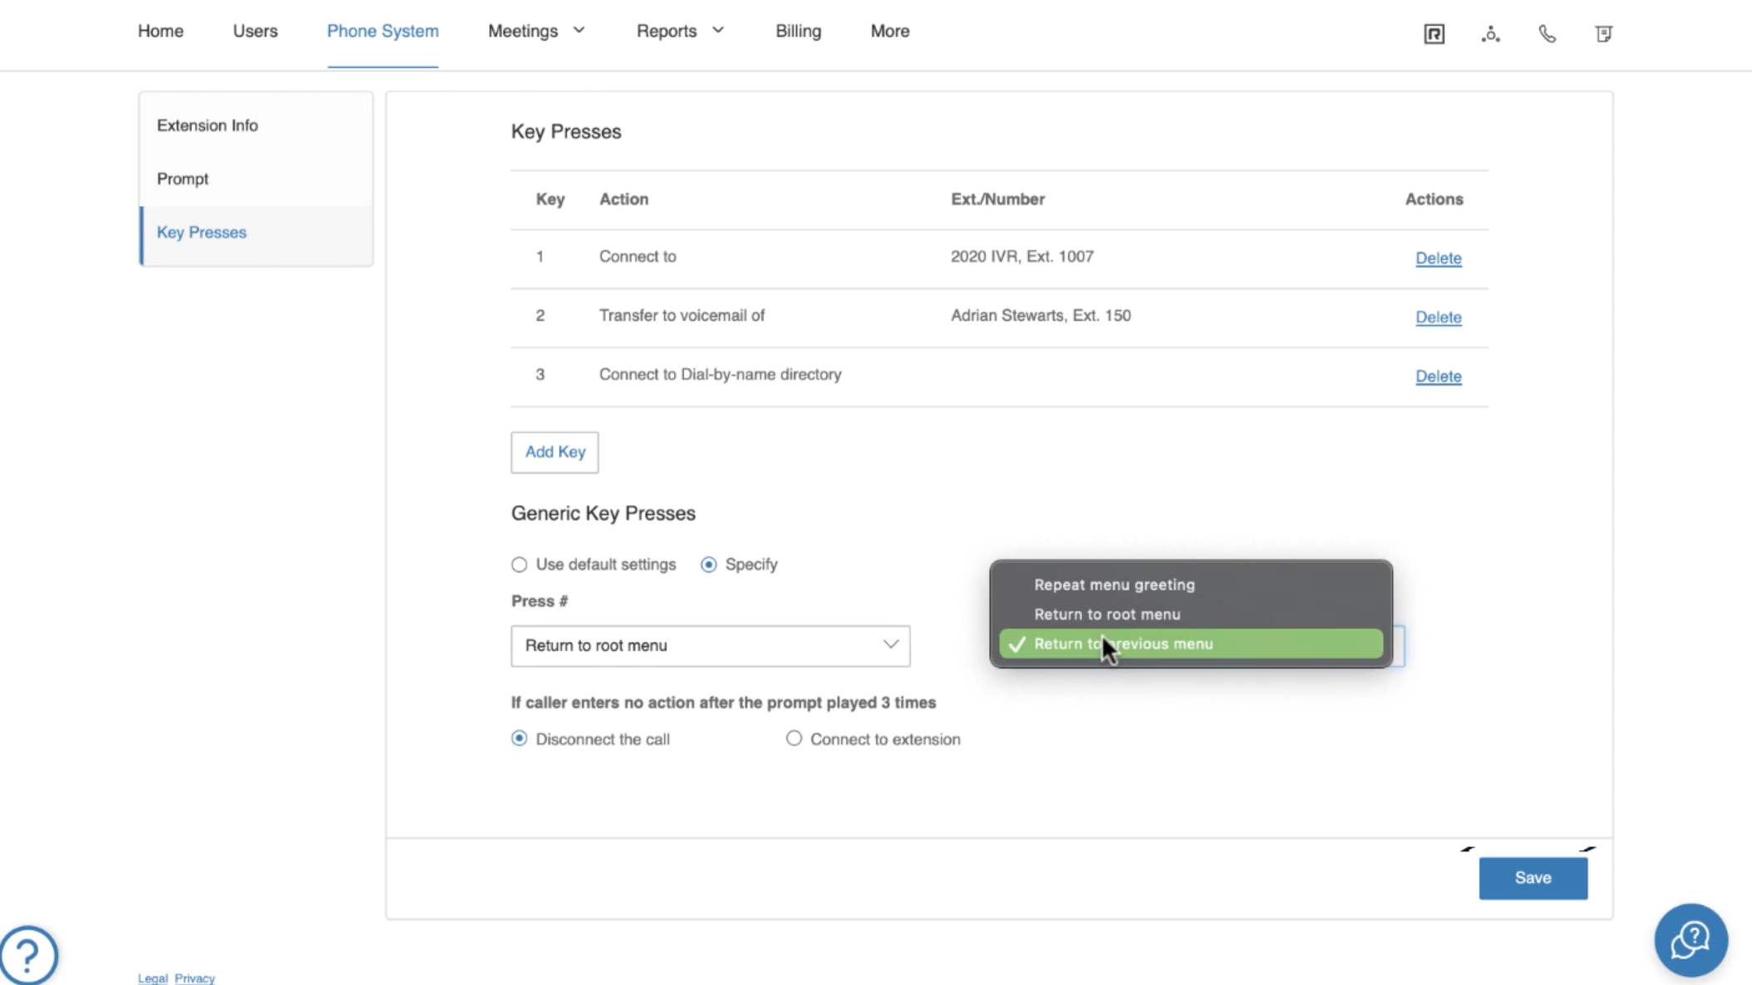Image resolution: width=1752 pixels, height=985 pixels.
Task: Expand the Reports dropdown chevron
Action: tap(717, 32)
